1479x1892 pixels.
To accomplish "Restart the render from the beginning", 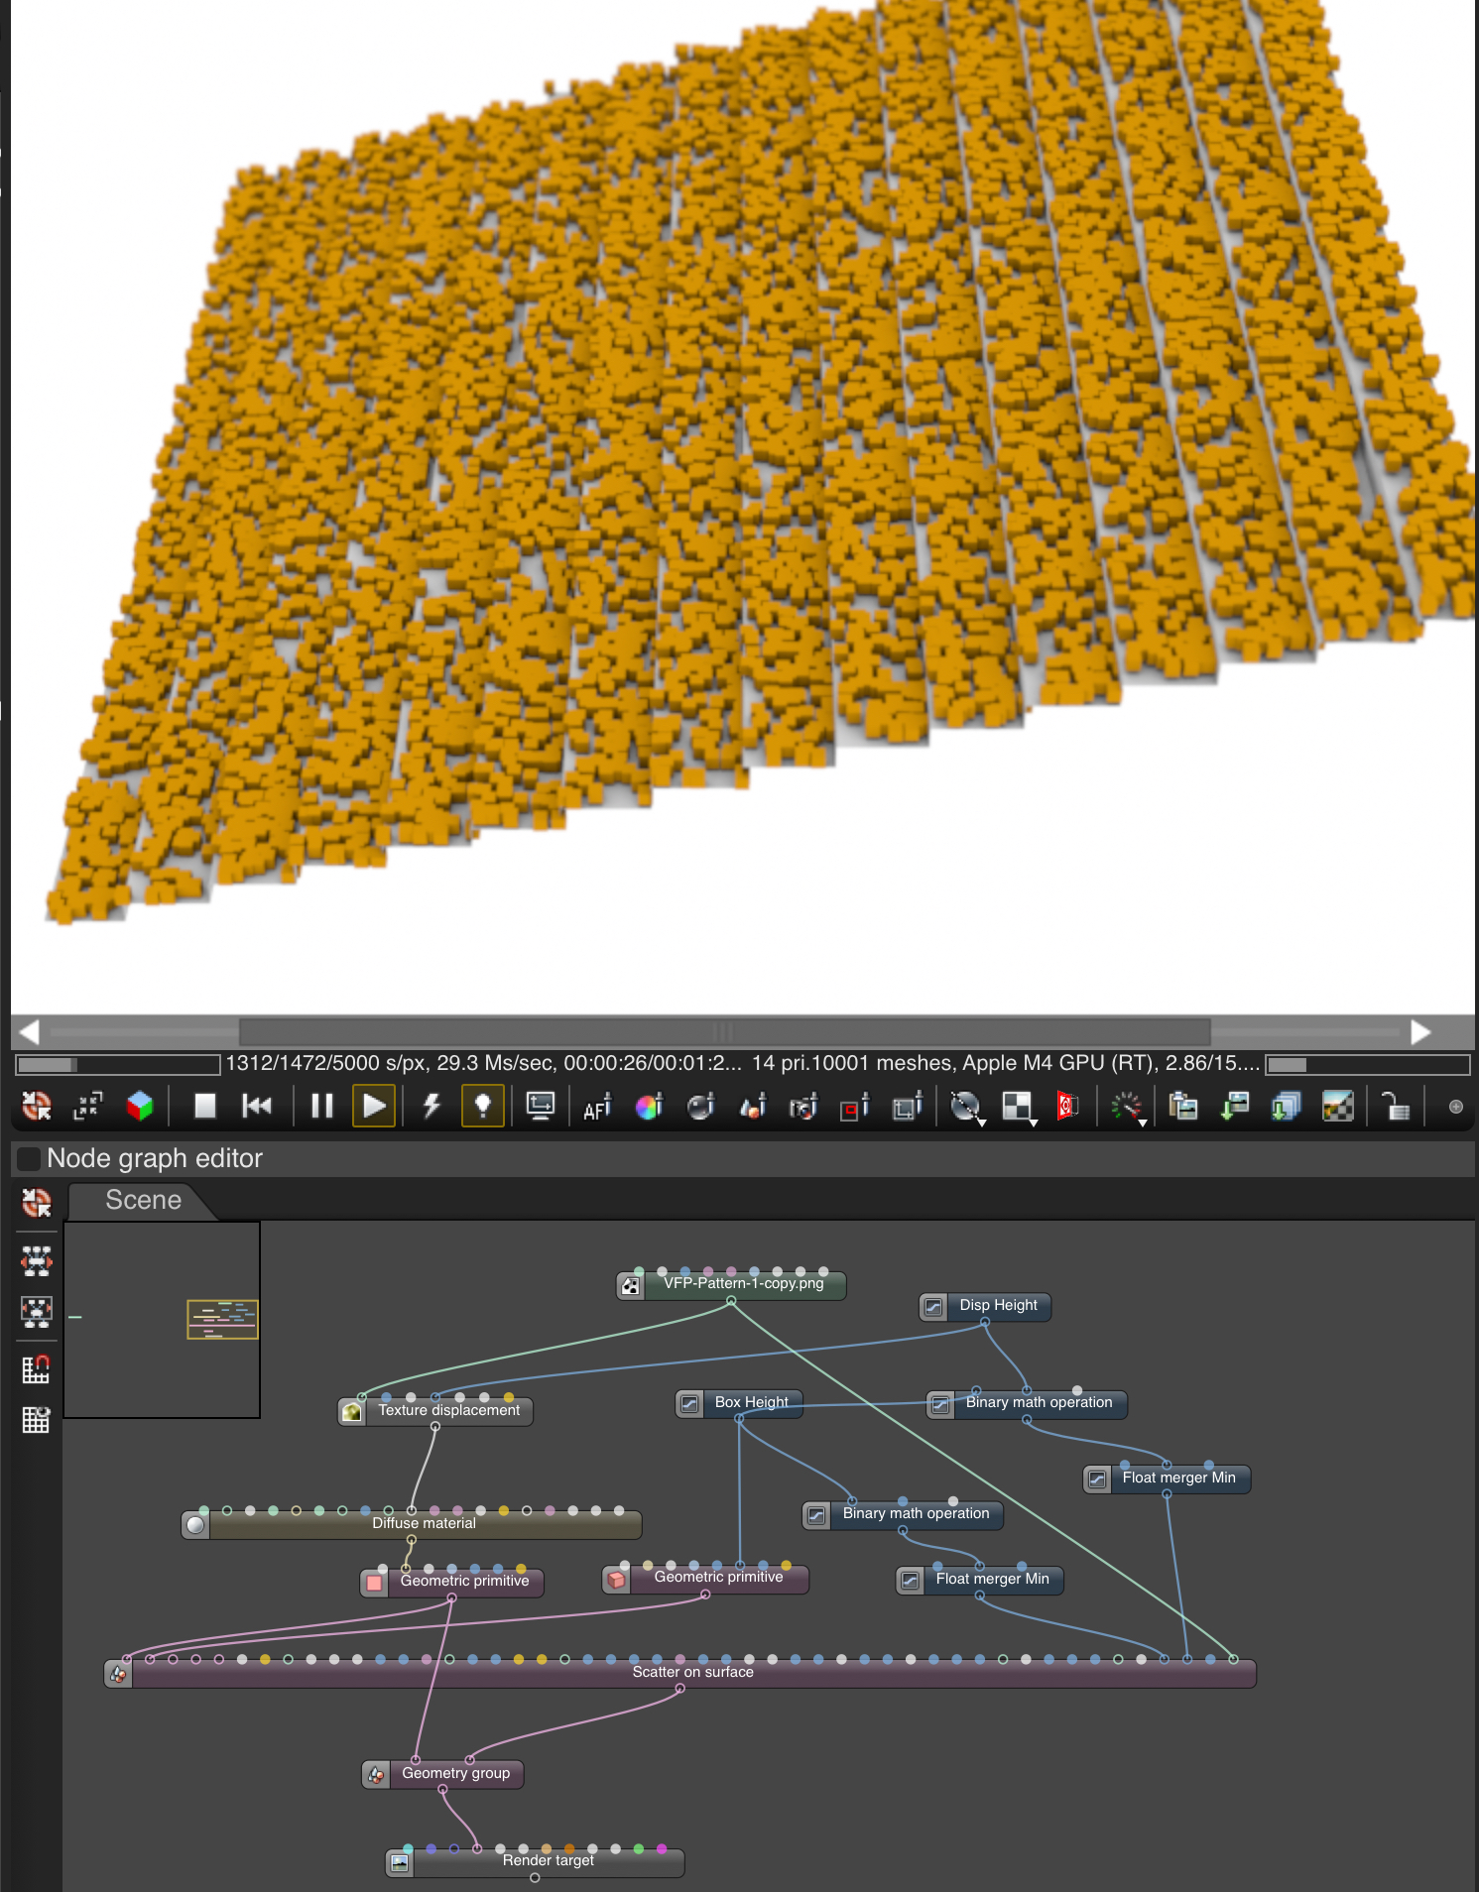I will click(257, 1106).
